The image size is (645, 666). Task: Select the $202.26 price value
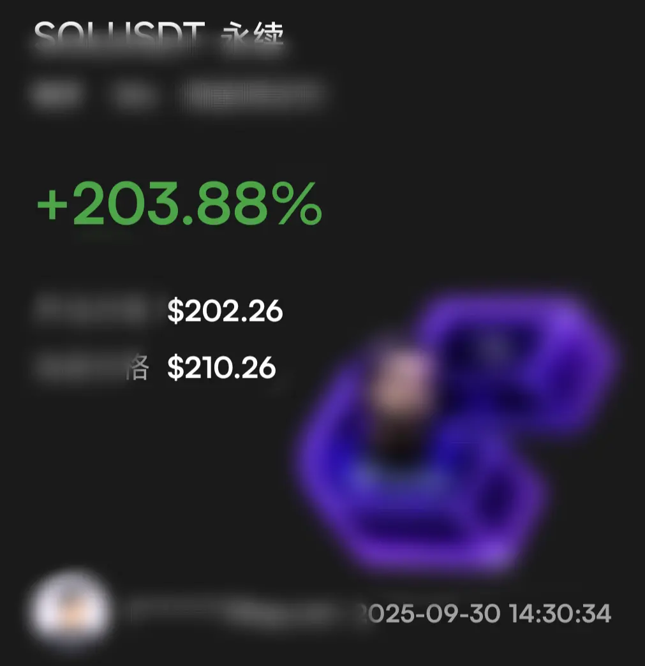click(x=225, y=311)
